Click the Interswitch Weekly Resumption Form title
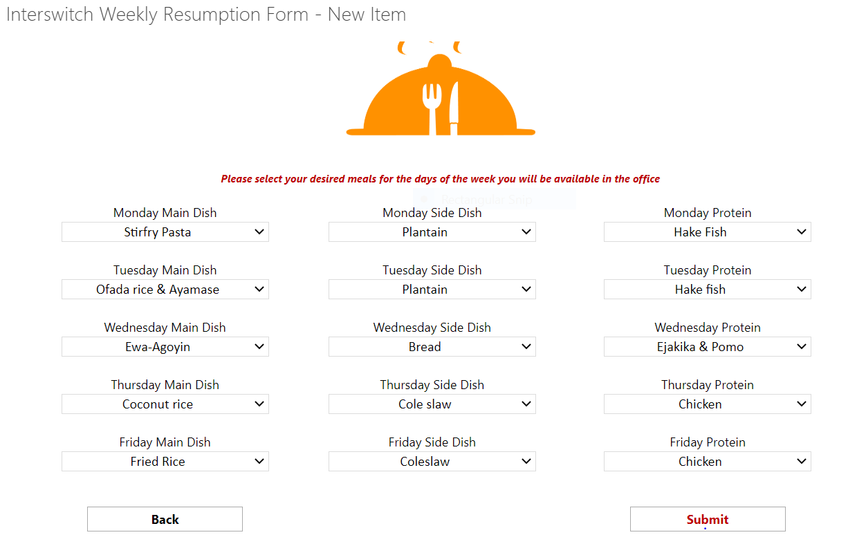Image resolution: width=857 pixels, height=546 pixels. [205, 15]
